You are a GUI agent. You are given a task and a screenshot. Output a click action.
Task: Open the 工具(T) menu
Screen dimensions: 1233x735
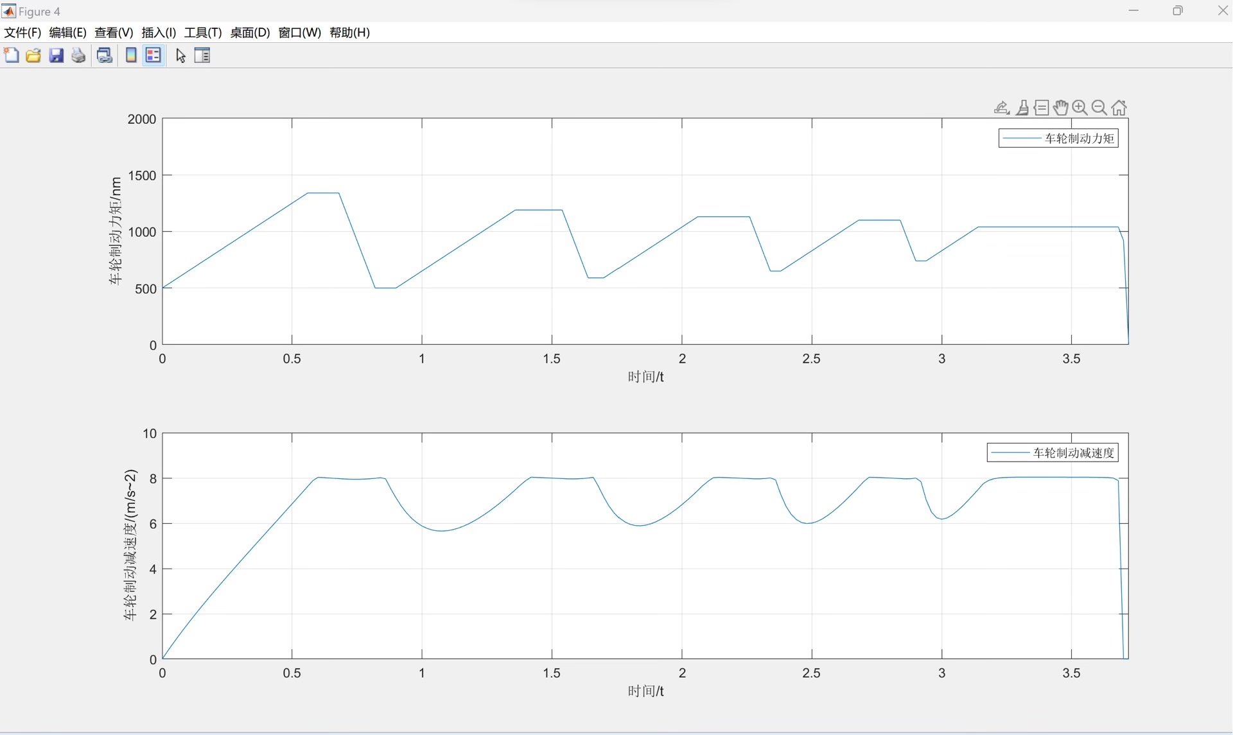[x=203, y=33]
